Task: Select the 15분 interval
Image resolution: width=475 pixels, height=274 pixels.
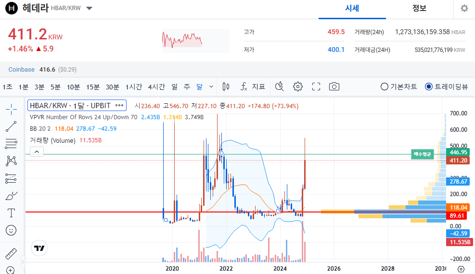Action: (x=93, y=87)
